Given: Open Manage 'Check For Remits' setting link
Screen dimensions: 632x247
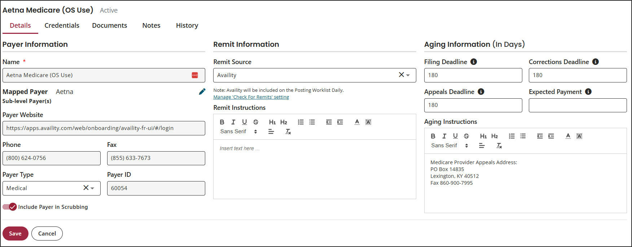Looking at the screenshot, I should pos(251,97).
